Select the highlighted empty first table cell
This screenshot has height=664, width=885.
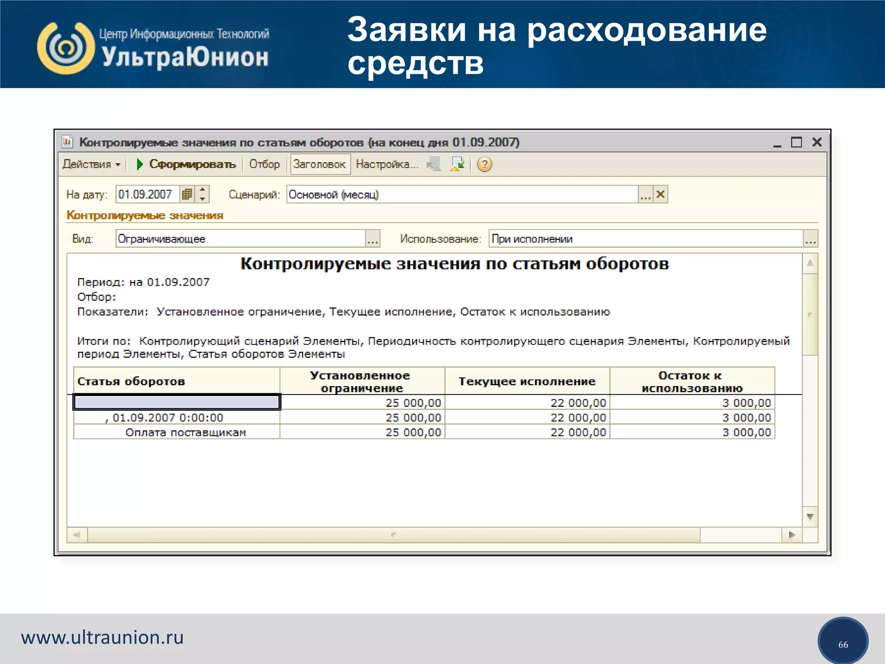[x=177, y=402]
